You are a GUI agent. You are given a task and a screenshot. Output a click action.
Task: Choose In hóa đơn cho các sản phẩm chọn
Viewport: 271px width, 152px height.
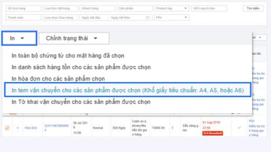(x=58, y=79)
